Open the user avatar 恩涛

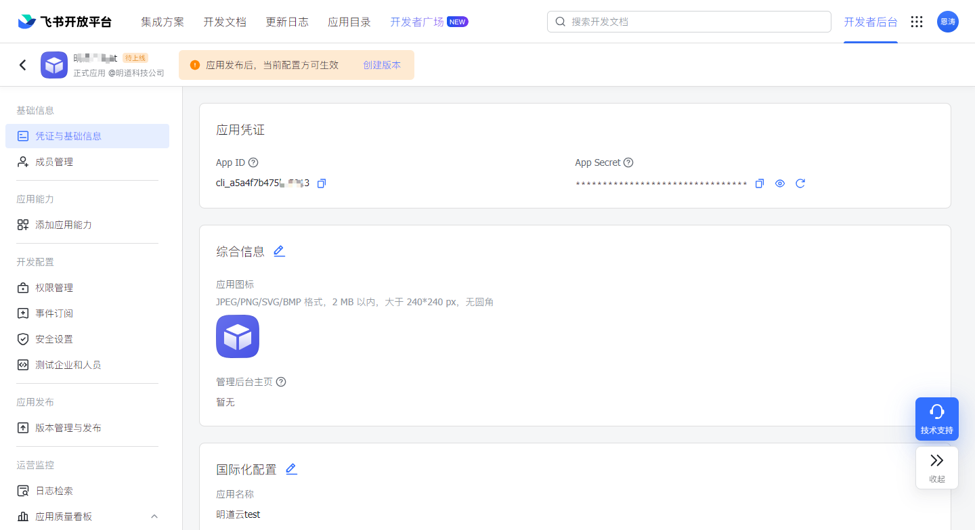pyautogui.click(x=948, y=22)
